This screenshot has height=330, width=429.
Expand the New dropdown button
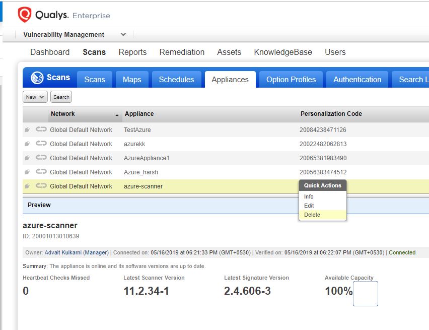tap(35, 97)
